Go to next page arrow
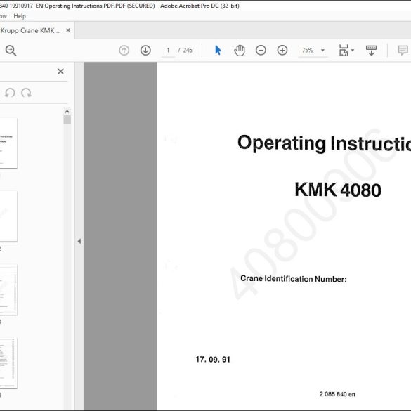The image size is (411, 411). pos(145,51)
